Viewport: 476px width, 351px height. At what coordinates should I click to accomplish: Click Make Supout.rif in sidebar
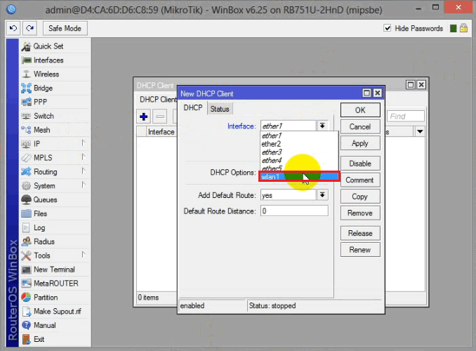[55, 311]
